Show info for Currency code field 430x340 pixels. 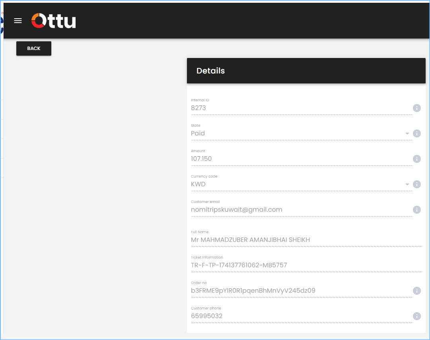[x=416, y=185]
